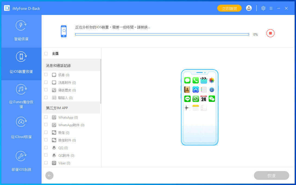
Task: Click the yellow Notes icon on phone illustration
Action: (196, 108)
